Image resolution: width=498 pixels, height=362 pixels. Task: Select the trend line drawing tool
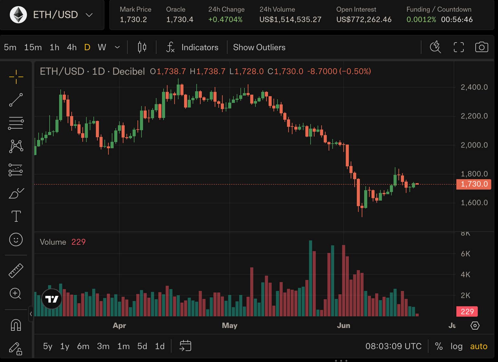click(16, 100)
